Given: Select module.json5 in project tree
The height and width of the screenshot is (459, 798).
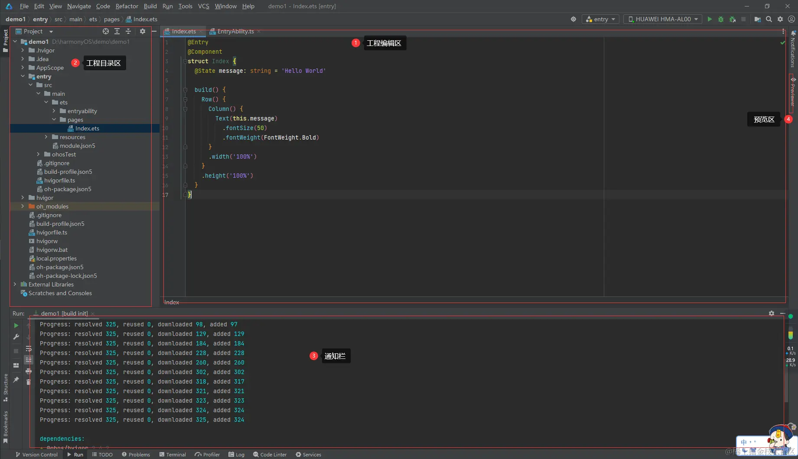Looking at the screenshot, I should [x=77, y=146].
